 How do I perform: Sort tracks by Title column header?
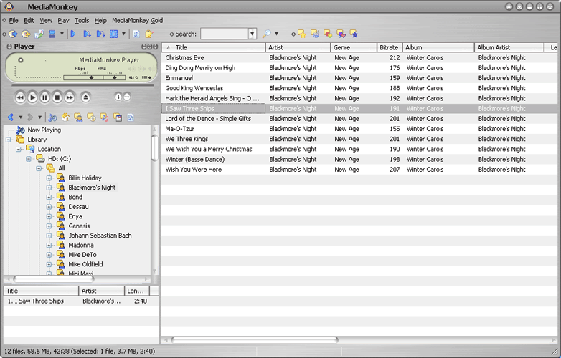pyautogui.click(x=213, y=47)
